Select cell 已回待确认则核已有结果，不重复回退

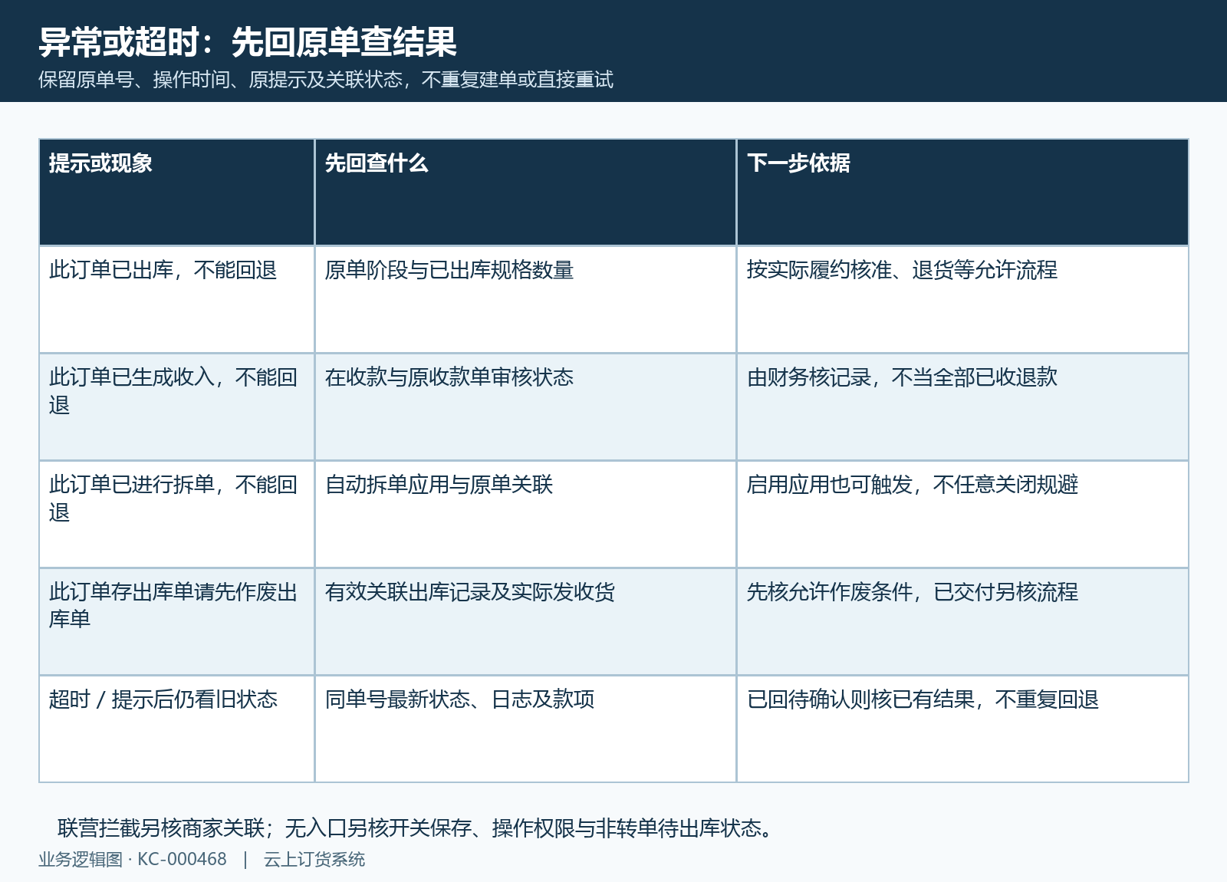pyautogui.click(x=962, y=729)
